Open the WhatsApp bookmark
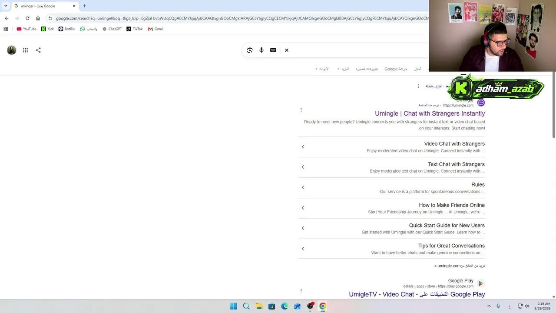 click(89, 29)
